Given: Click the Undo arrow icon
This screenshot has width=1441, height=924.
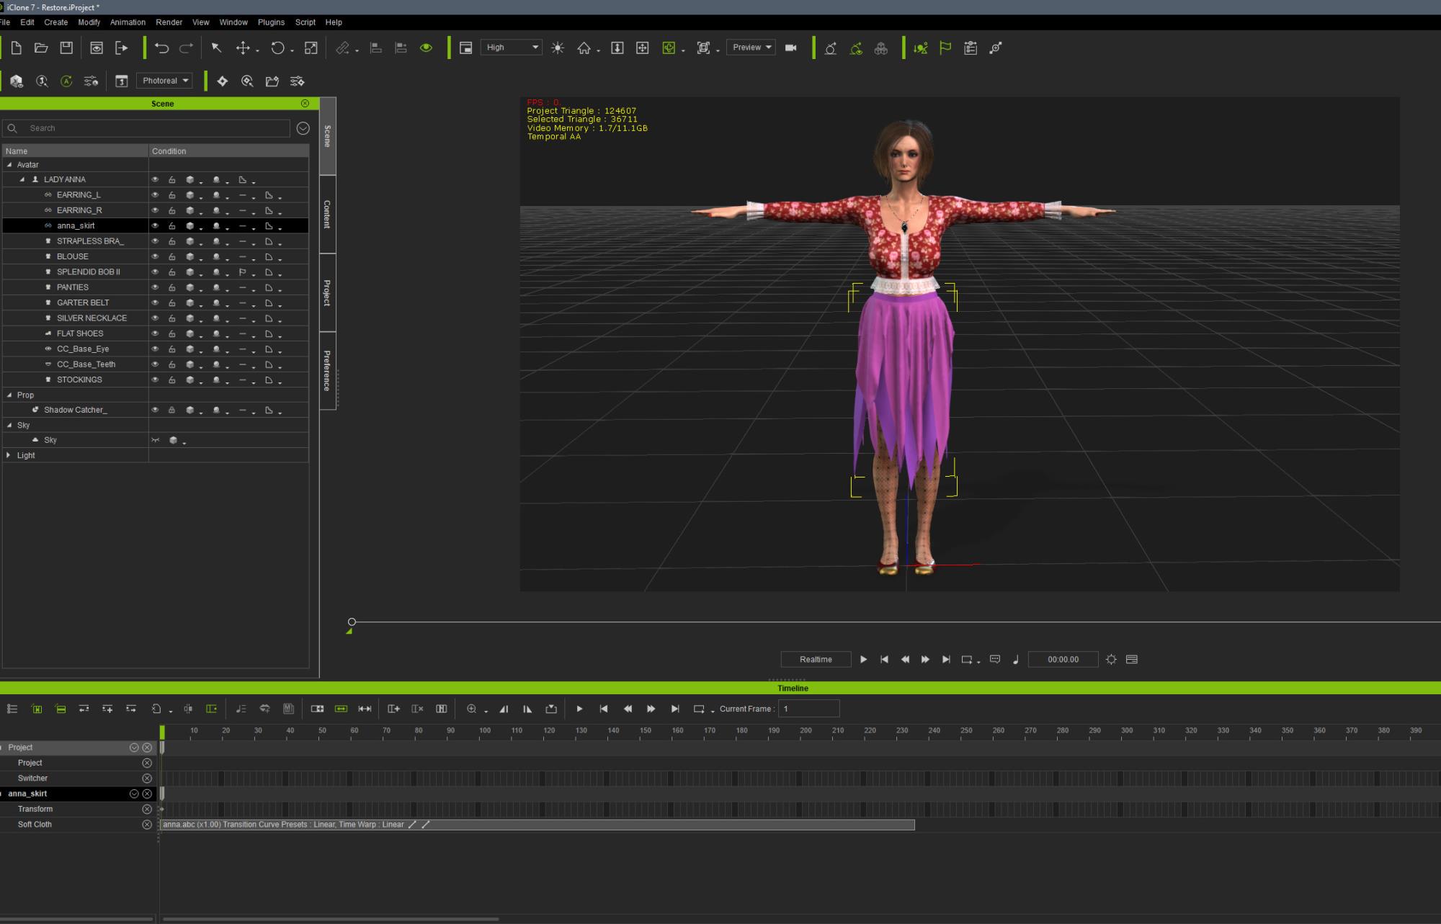Looking at the screenshot, I should tap(161, 48).
